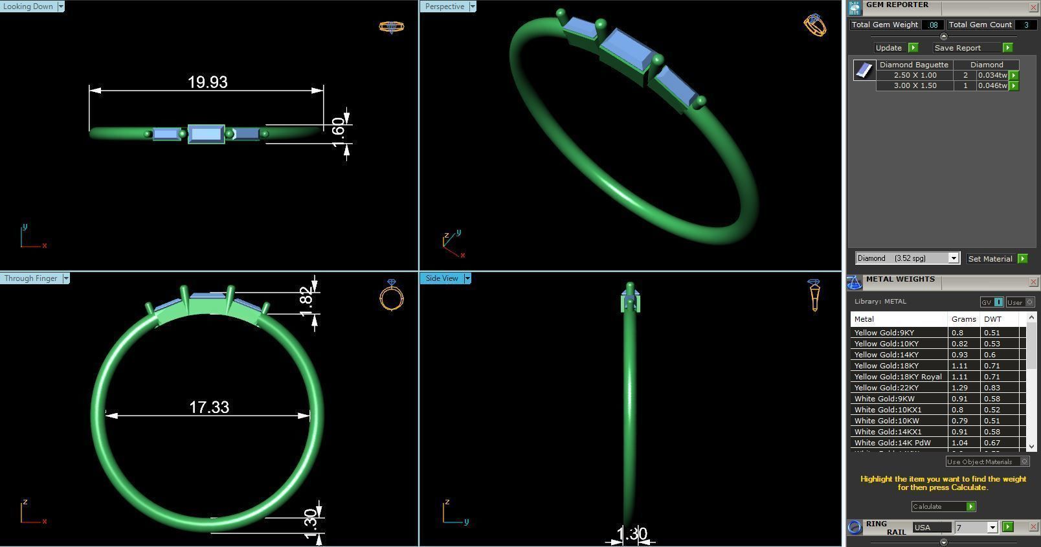Toggle Use Object Materials option
Screen dimensions: 1041x547
pos(987,462)
